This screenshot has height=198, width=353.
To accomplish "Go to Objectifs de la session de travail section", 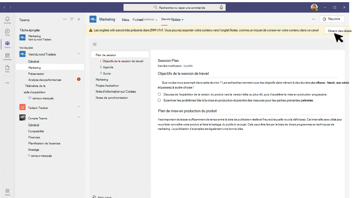I will [122, 61].
